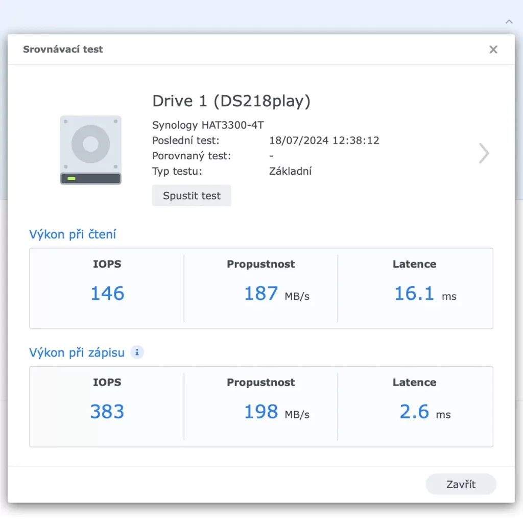Click the Výkon při zápisu heading
The image size is (523, 523).
point(77,352)
